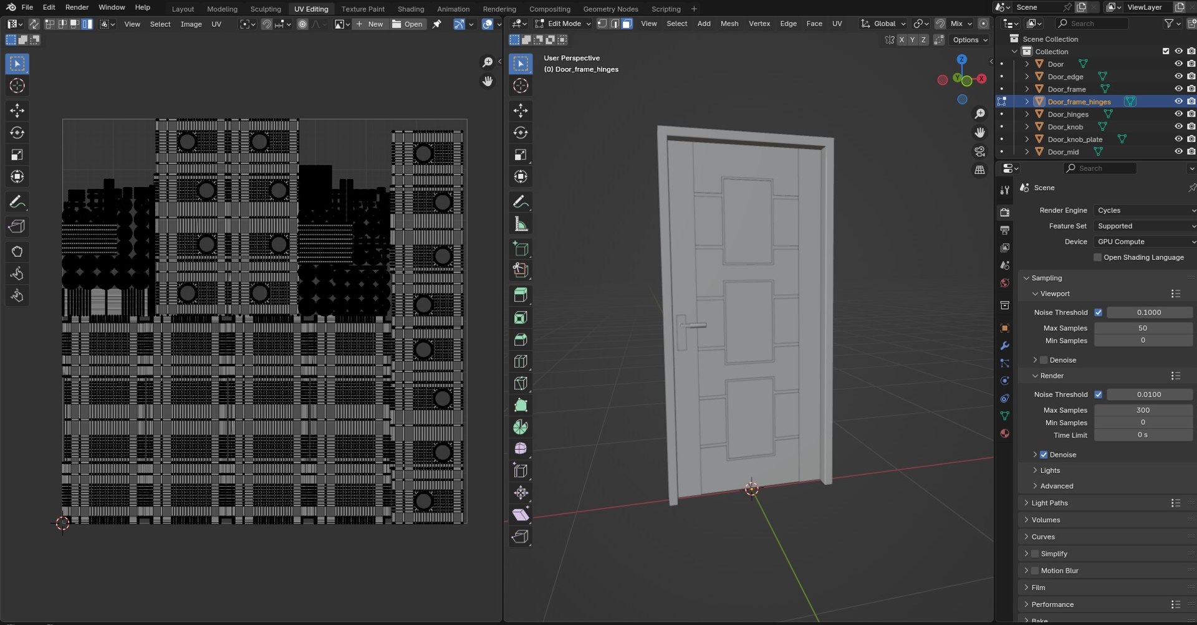Switch to orthographic view grid icon
The height and width of the screenshot is (625, 1197).
click(x=980, y=169)
